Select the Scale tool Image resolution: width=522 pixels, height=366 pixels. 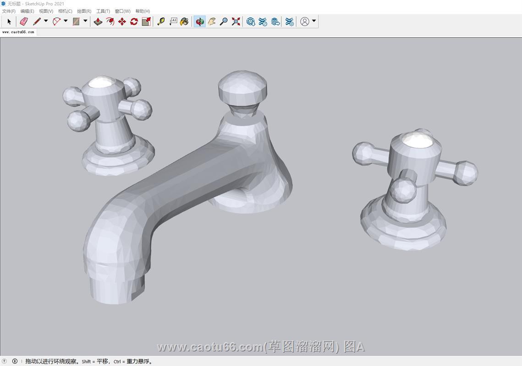[x=146, y=22]
